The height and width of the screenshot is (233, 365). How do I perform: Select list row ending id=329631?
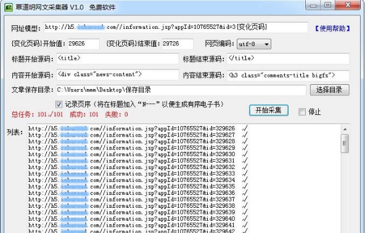[x=138, y=160]
